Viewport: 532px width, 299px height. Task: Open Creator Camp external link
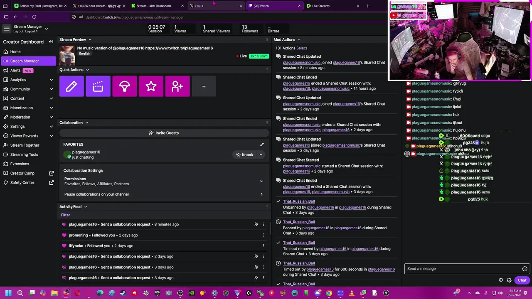27,173
